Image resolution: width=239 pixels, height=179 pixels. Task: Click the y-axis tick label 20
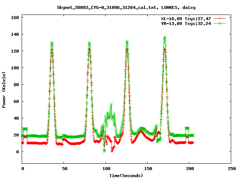click(16, 135)
